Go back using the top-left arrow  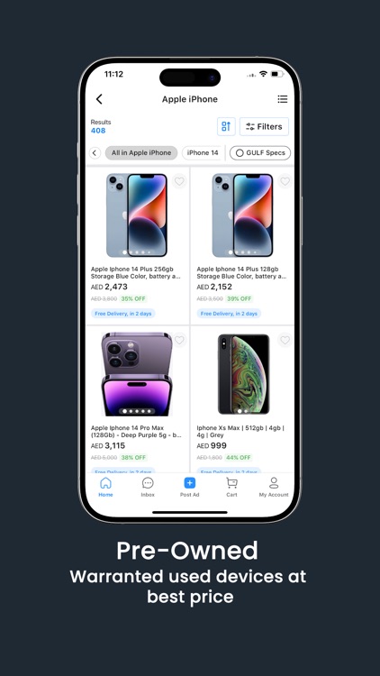99,99
